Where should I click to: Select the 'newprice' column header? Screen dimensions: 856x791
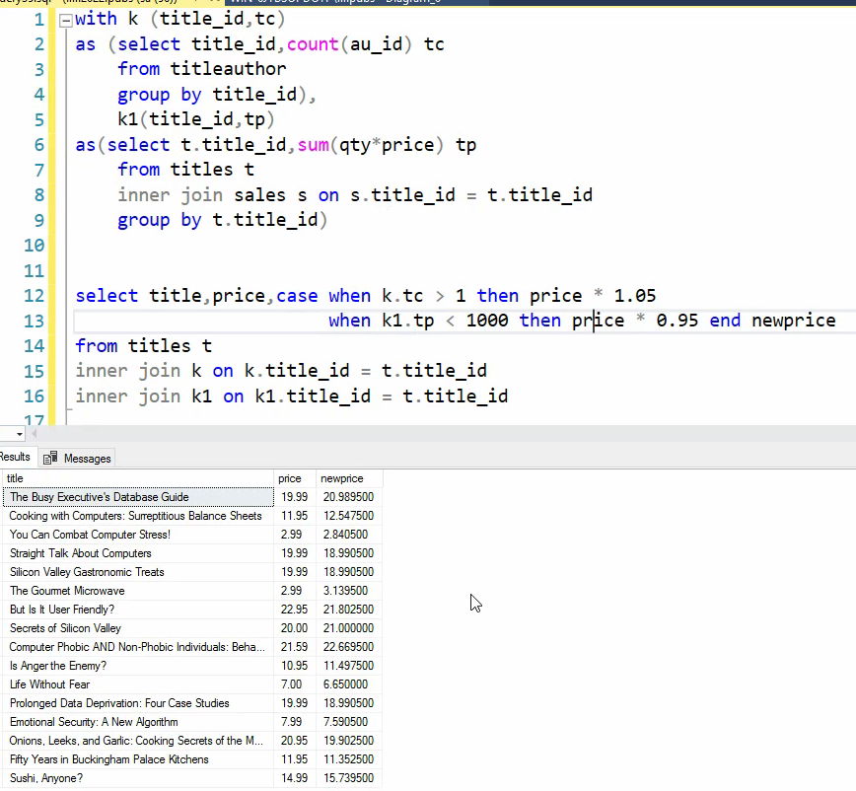coord(349,478)
